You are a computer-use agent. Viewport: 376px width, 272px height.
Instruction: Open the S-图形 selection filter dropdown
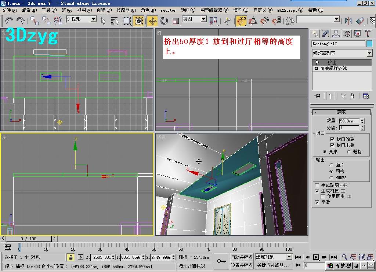(x=93, y=19)
